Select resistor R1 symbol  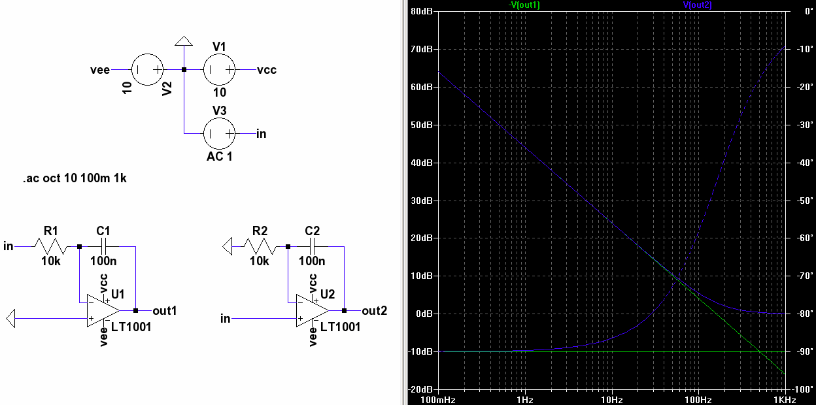point(51,247)
